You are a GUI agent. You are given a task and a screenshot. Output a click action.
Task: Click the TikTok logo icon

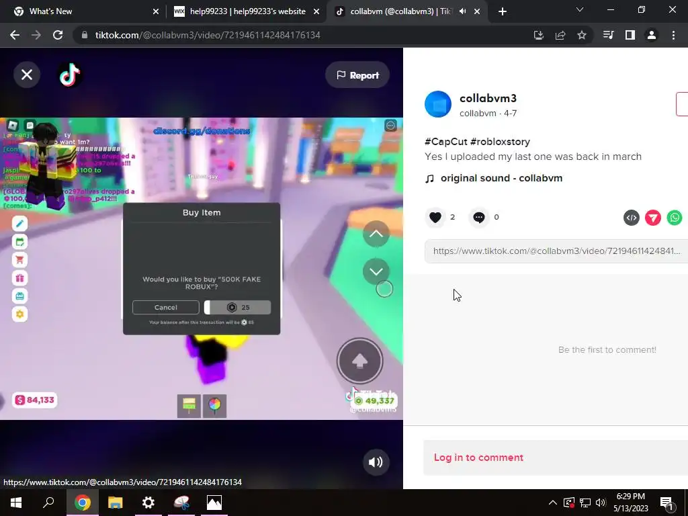(70, 75)
